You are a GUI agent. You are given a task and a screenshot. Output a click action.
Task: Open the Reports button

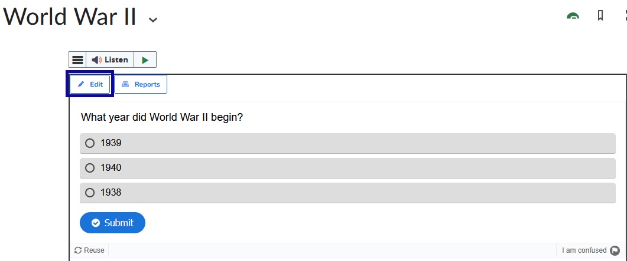pyautogui.click(x=141, y=84)
